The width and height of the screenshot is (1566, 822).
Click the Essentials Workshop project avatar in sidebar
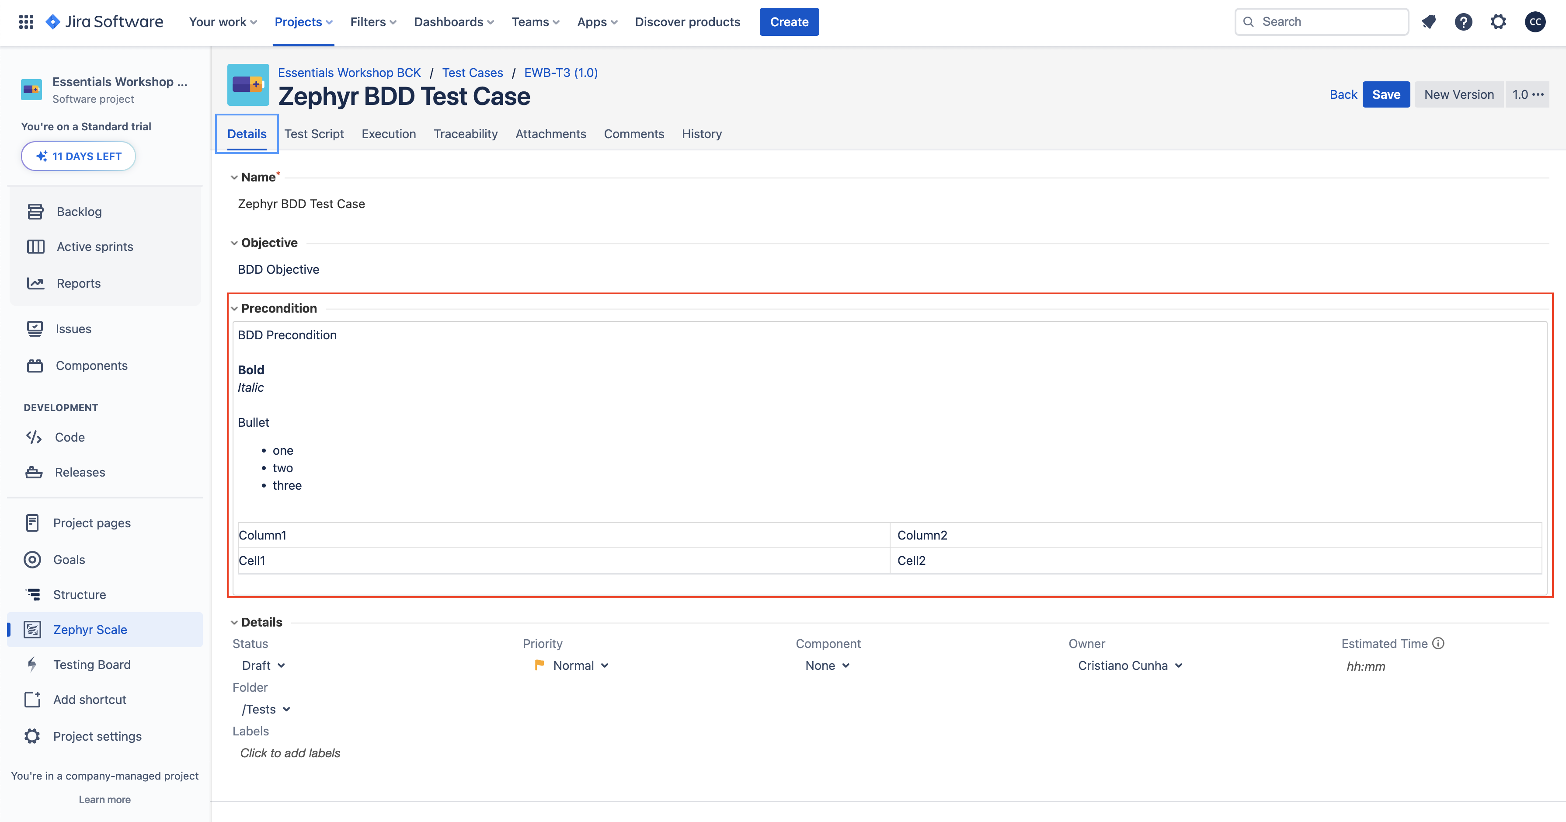point(31,89)
